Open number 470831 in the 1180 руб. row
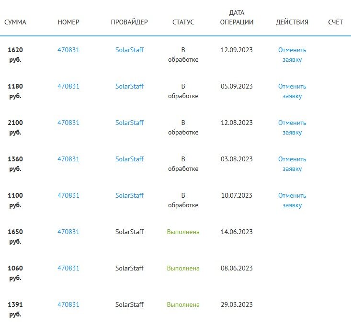Screen dimensions: 351x326 (68, 86)
